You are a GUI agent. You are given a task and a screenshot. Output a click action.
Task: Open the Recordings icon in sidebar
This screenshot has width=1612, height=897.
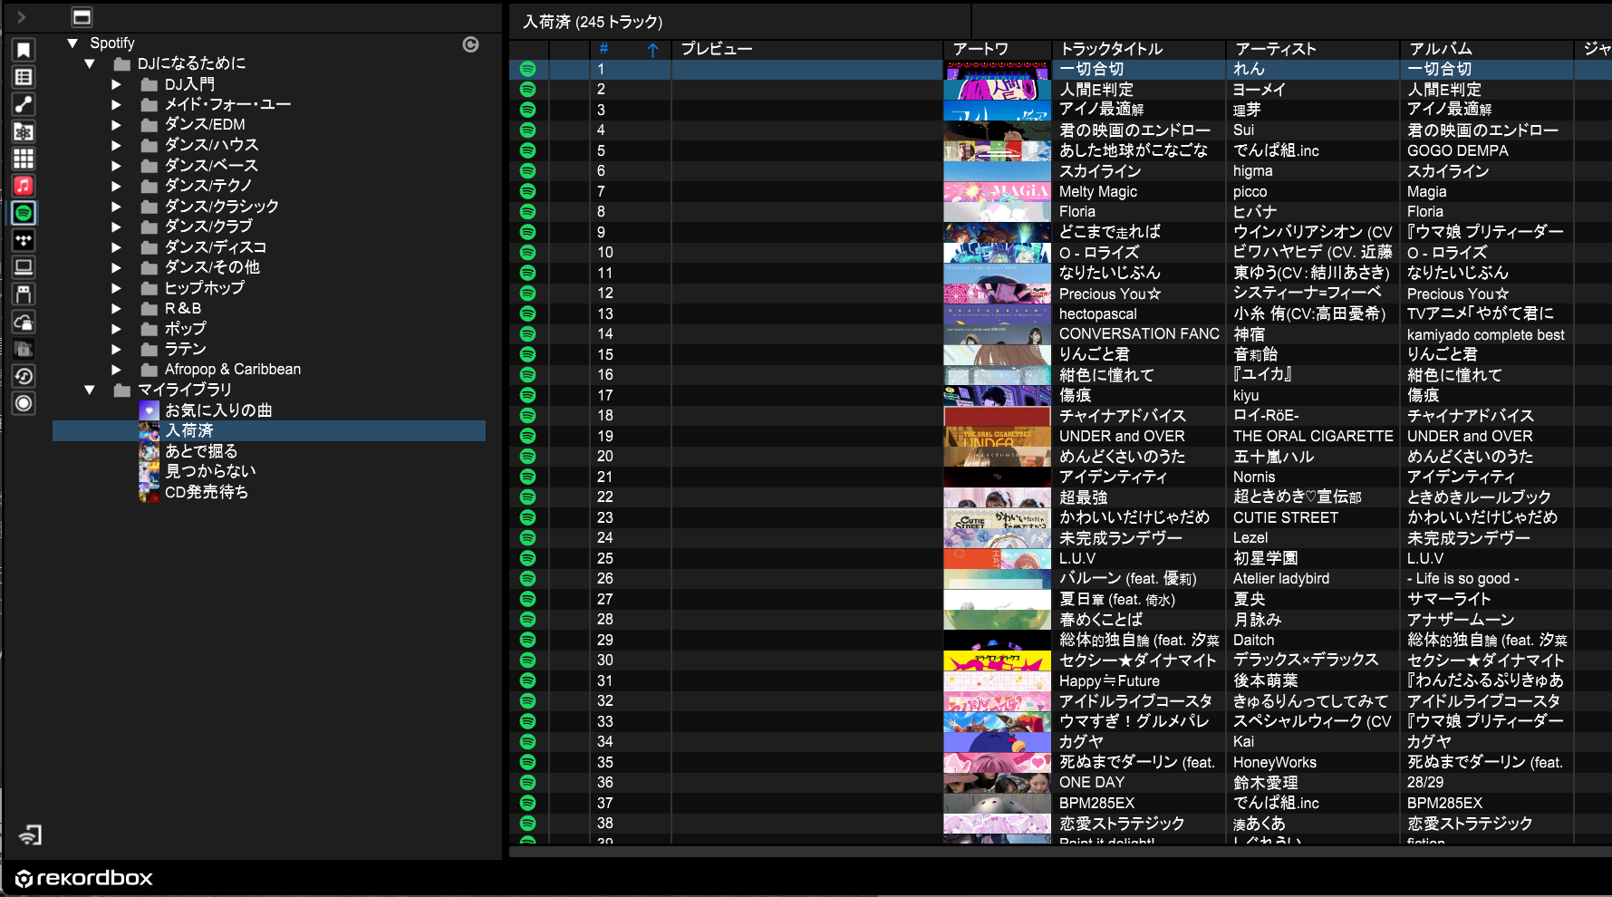click(24, 403)
